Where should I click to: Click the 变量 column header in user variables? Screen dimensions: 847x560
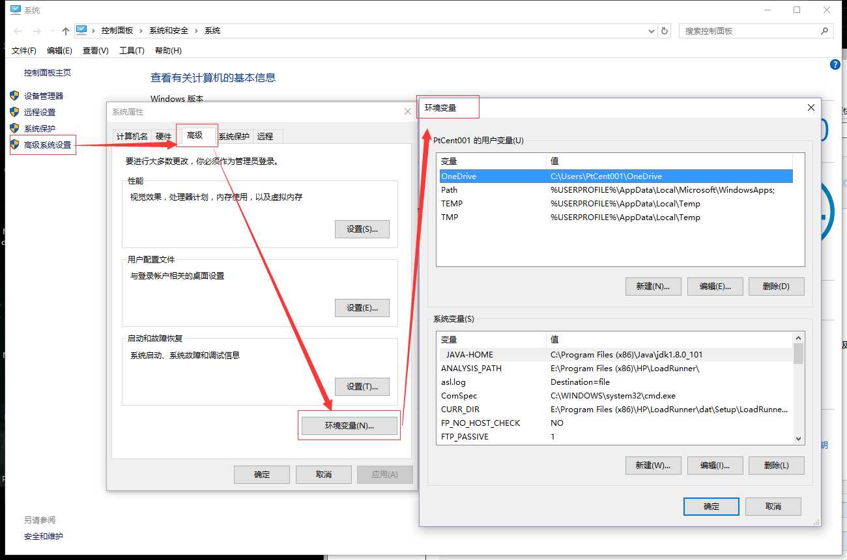pyautogui.click(x=493, y=161)
